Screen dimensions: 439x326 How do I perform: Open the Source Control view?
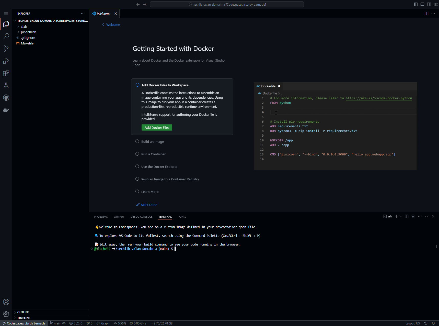[6, 49]
